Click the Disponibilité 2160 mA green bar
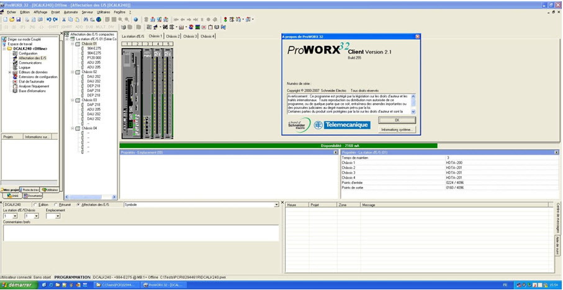 (x=278, y=145)
